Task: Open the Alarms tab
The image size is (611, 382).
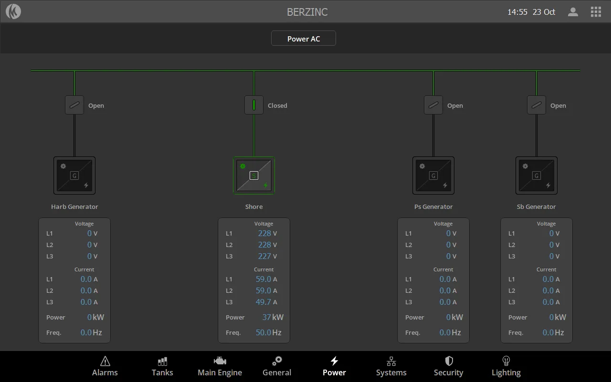Action: (x=105, y=367)
